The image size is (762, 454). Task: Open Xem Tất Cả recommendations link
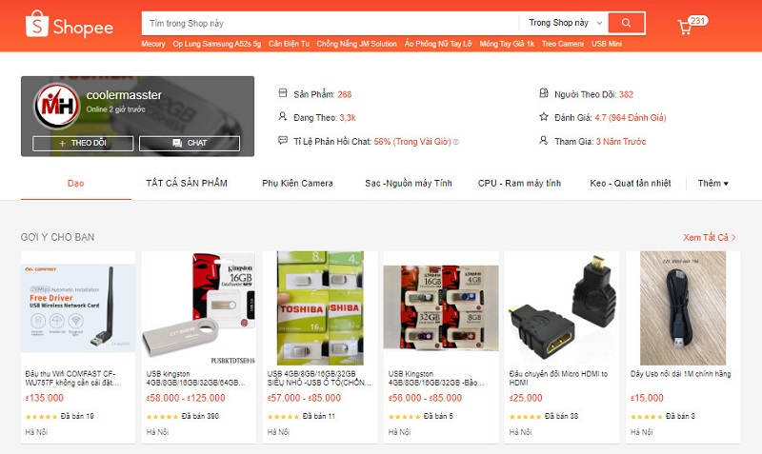pos(710,237)
